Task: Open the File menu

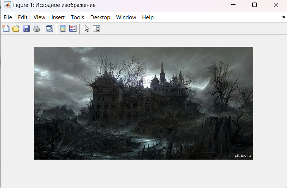Action: tap(8, 17)
